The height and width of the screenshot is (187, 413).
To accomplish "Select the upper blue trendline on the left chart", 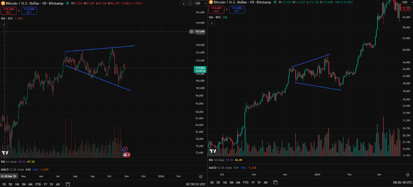I will [x=100, y=49].
